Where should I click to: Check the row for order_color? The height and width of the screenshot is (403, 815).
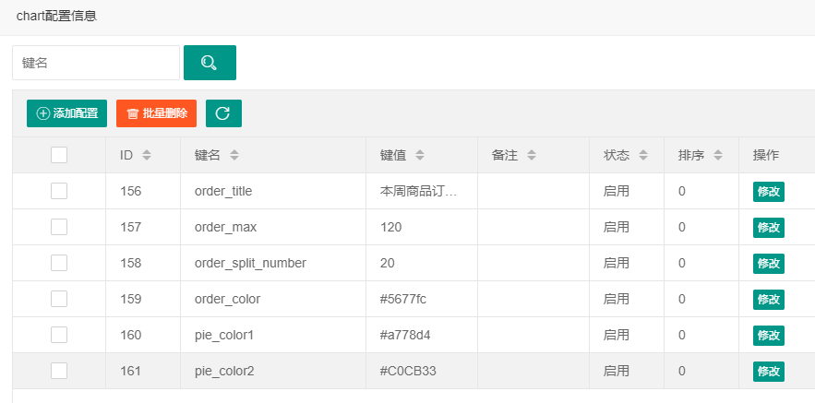tap(59, 299)
